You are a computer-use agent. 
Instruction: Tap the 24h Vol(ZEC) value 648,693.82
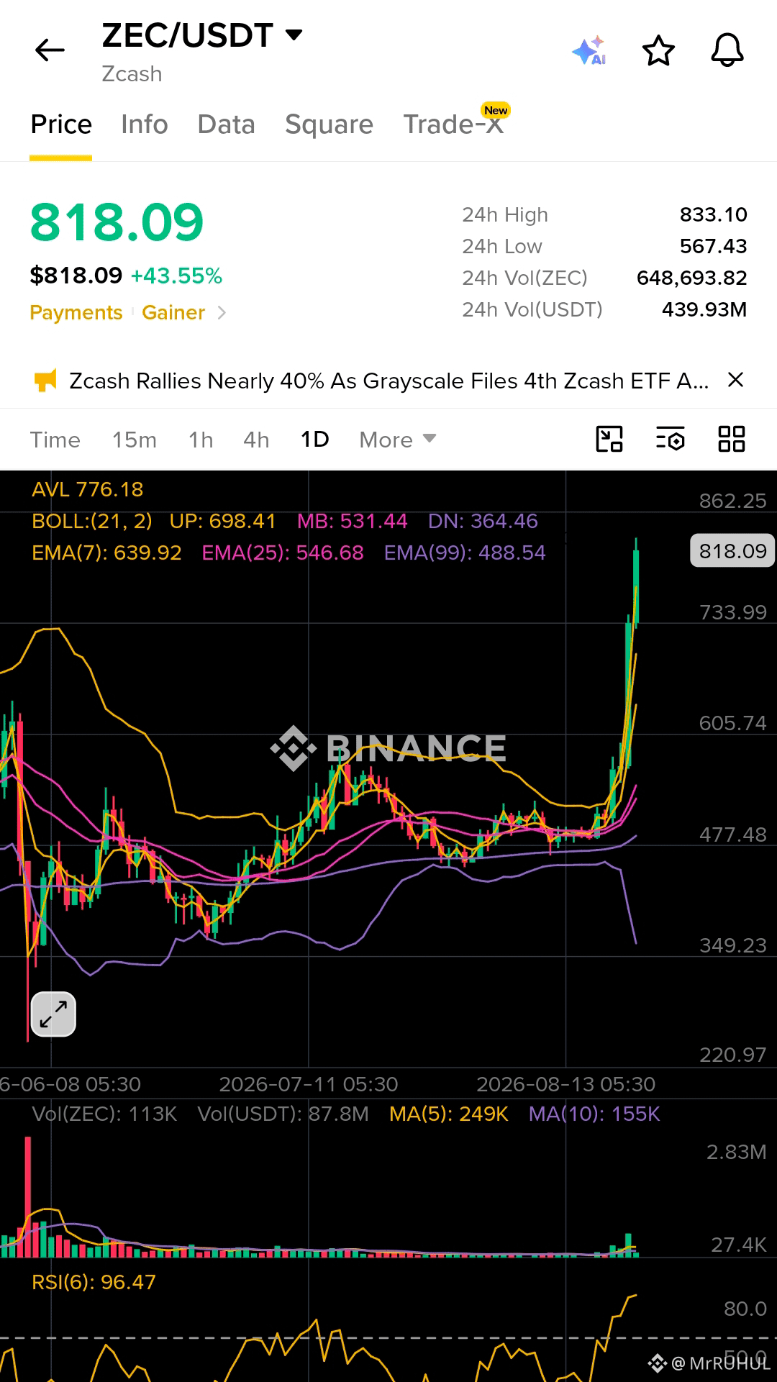[691, 278]
